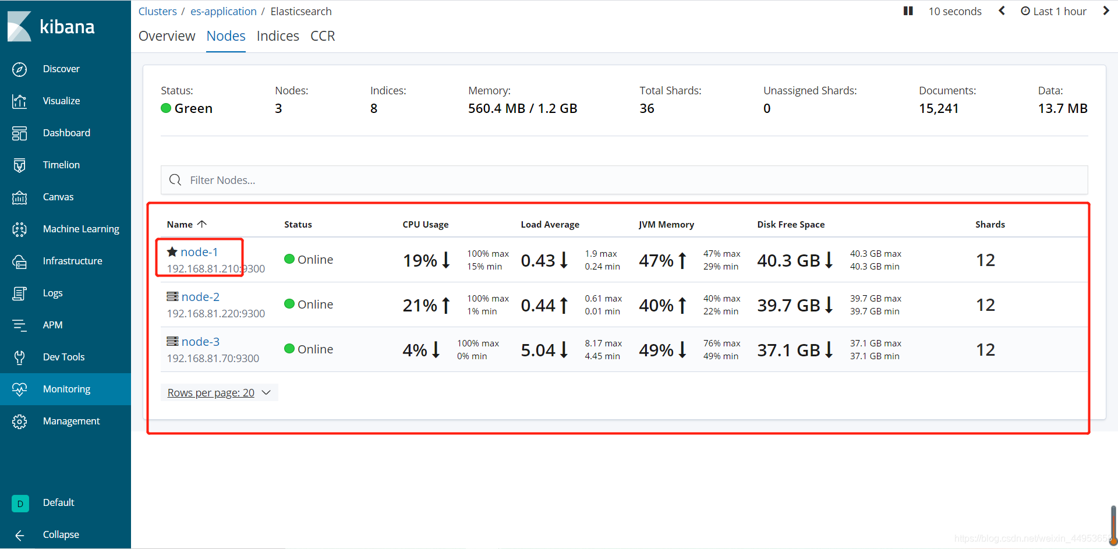Click Total Shards value 36
Viewport: 1118px width, 549px height.
point(646,108)
